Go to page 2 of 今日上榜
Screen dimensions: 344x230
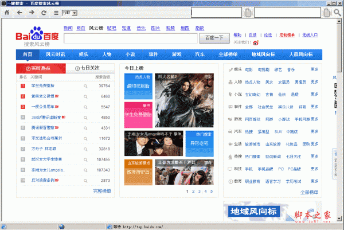(x=193, y=192)
